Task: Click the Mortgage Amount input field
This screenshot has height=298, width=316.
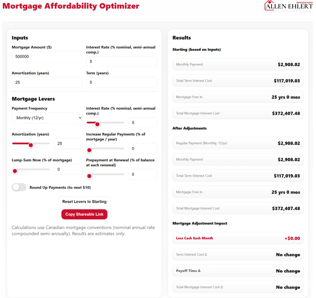Action: coord(47,57)
